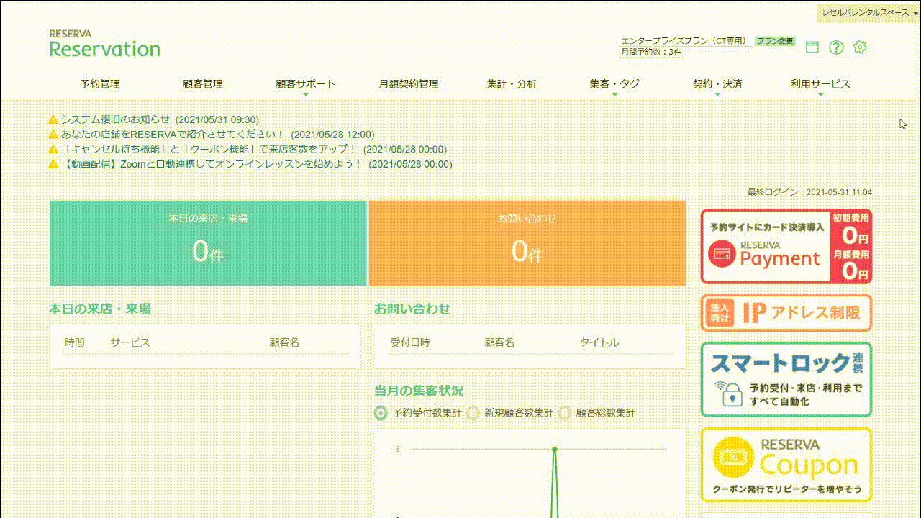Open the 予約管理 menu item
Viewport: 921px width, 518px height.
[x=101, y=83]
